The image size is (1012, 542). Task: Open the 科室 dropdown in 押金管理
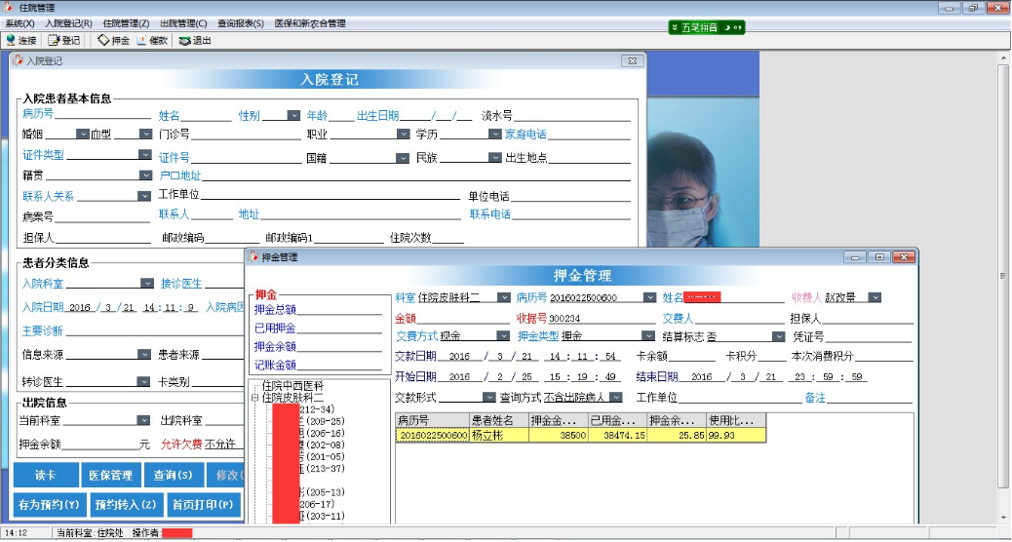click(x=503, y=297)
